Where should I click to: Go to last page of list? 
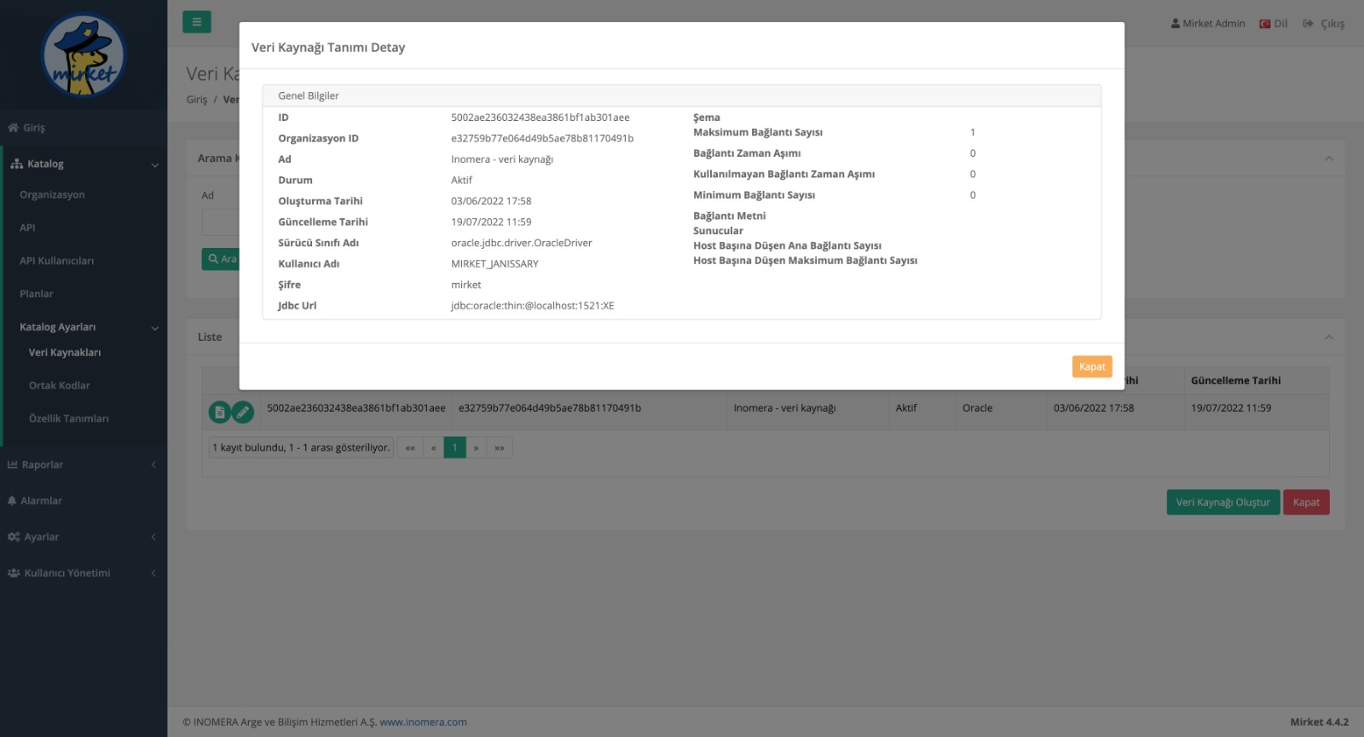[500, 448]
